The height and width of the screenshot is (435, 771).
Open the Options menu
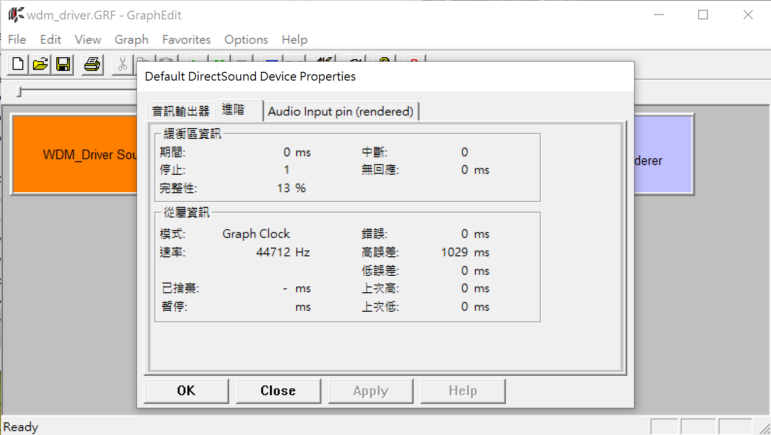coord(246,40)
